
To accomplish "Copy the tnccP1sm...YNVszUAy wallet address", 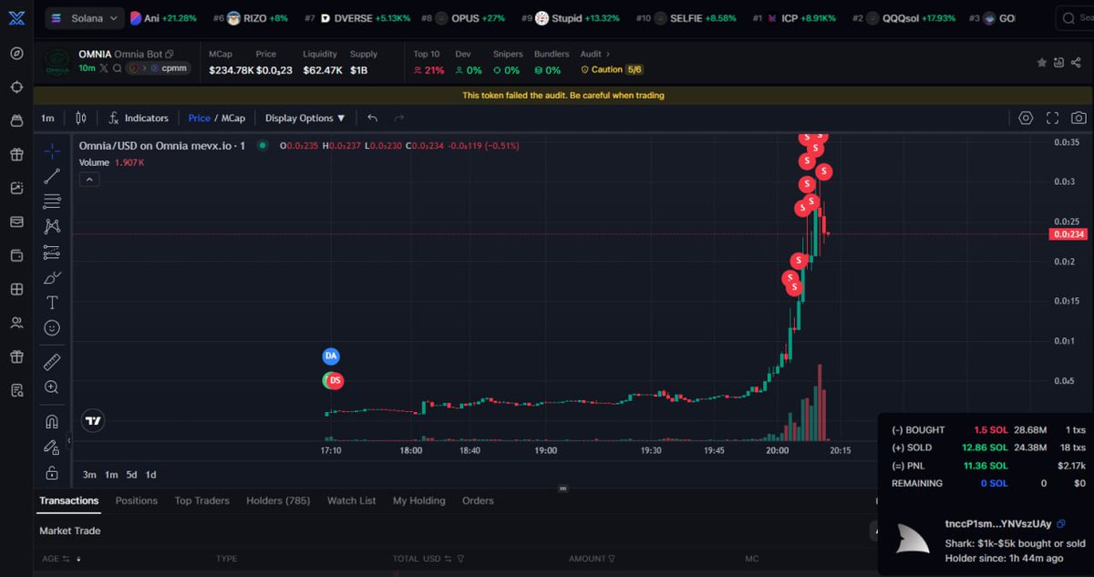I will pos(1061,524).
